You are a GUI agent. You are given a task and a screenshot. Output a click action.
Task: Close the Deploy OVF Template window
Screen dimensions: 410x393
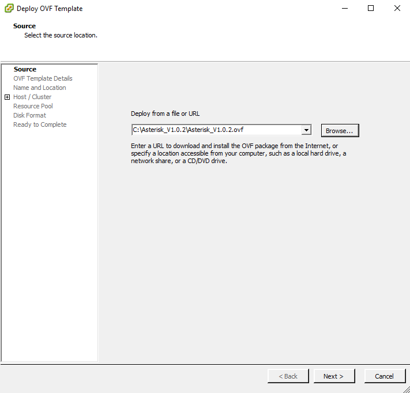point(397,9)
